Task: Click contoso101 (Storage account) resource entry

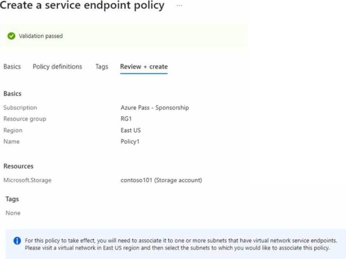Action: [161, 180]
